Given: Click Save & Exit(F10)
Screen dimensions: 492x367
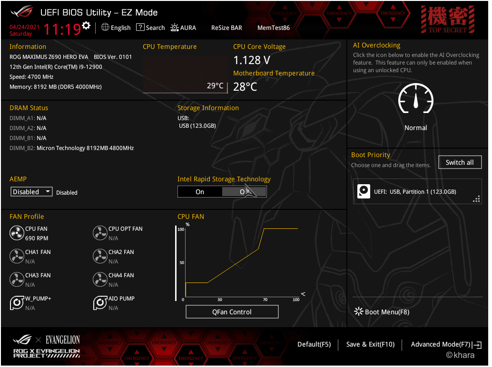Looking at the screenshot, I should coord(370,344).
